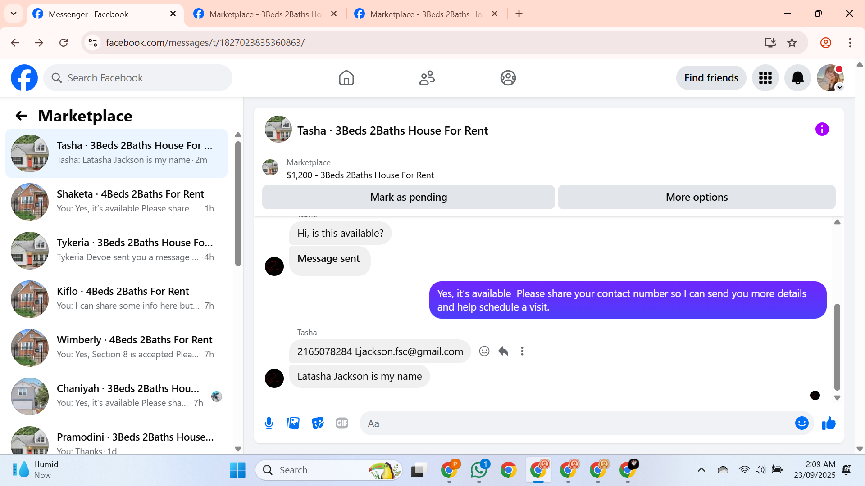Open the Windows Start menu
Image resolution: width=865 pixels, height=486 pixels.
237,470
